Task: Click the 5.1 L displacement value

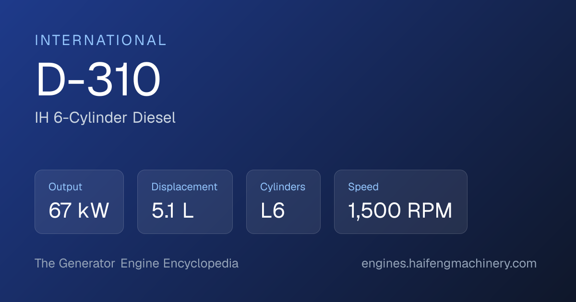Action: coord(172,211)
